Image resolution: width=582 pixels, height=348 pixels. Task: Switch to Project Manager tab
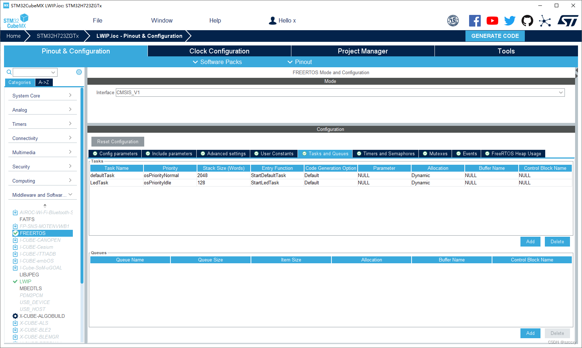[x=363, y=51]
